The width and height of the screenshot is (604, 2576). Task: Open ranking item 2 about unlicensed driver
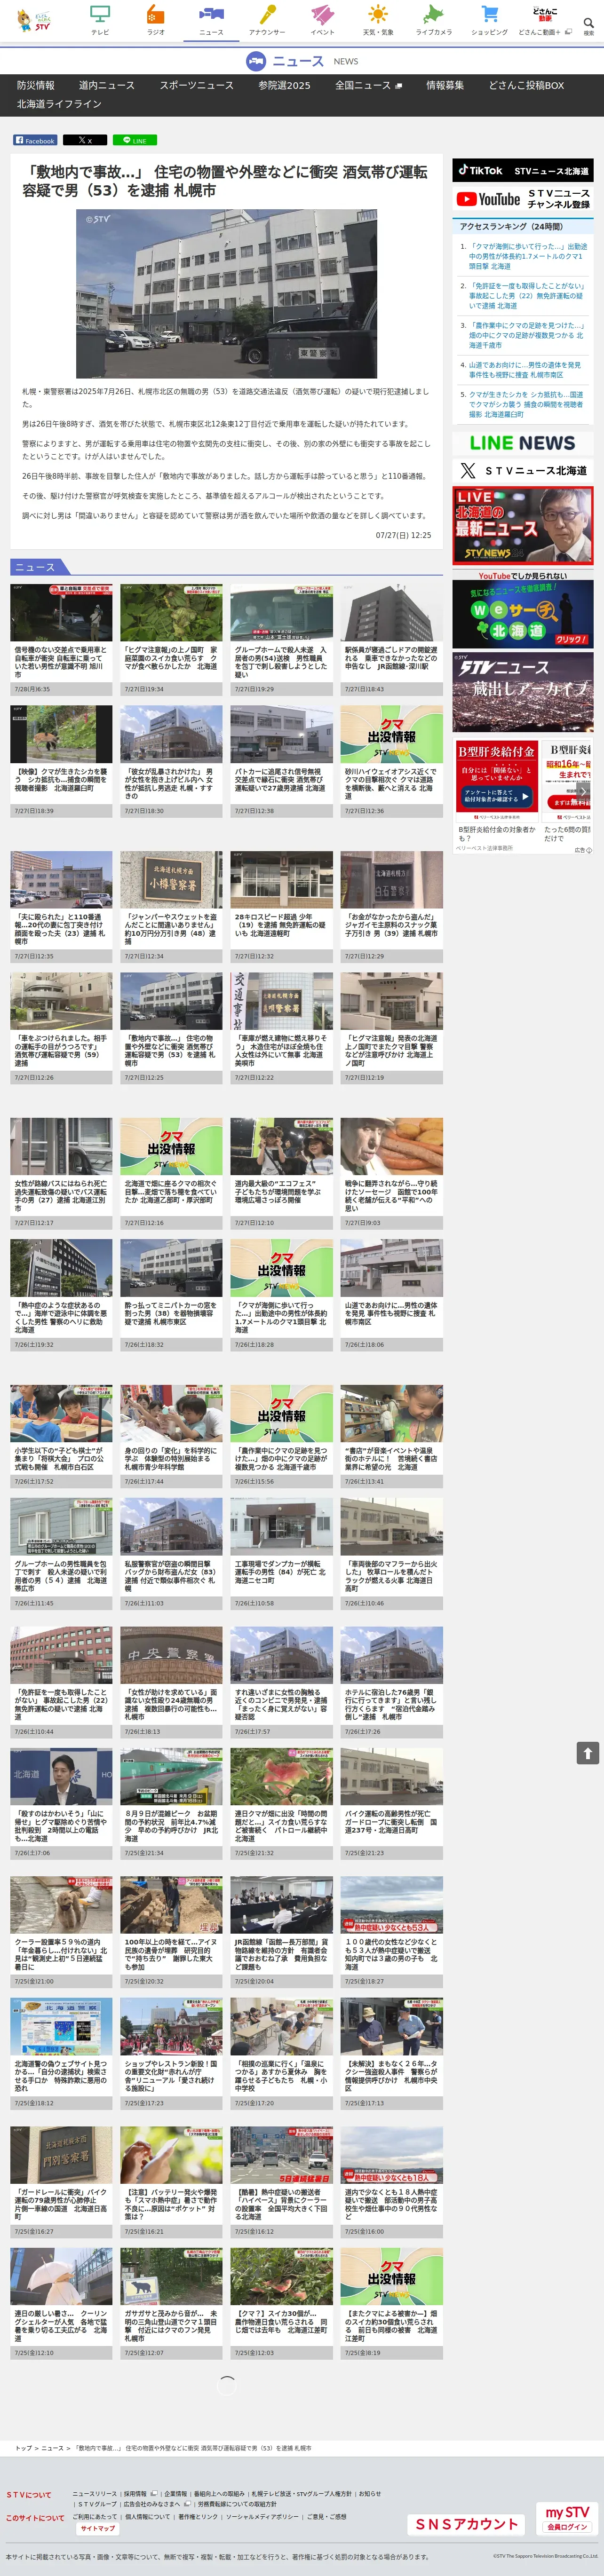(x=527, y=296)
